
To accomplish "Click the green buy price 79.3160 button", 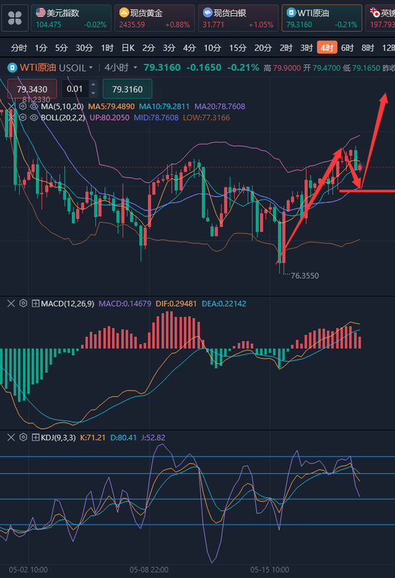I will [x=127, y=89].
